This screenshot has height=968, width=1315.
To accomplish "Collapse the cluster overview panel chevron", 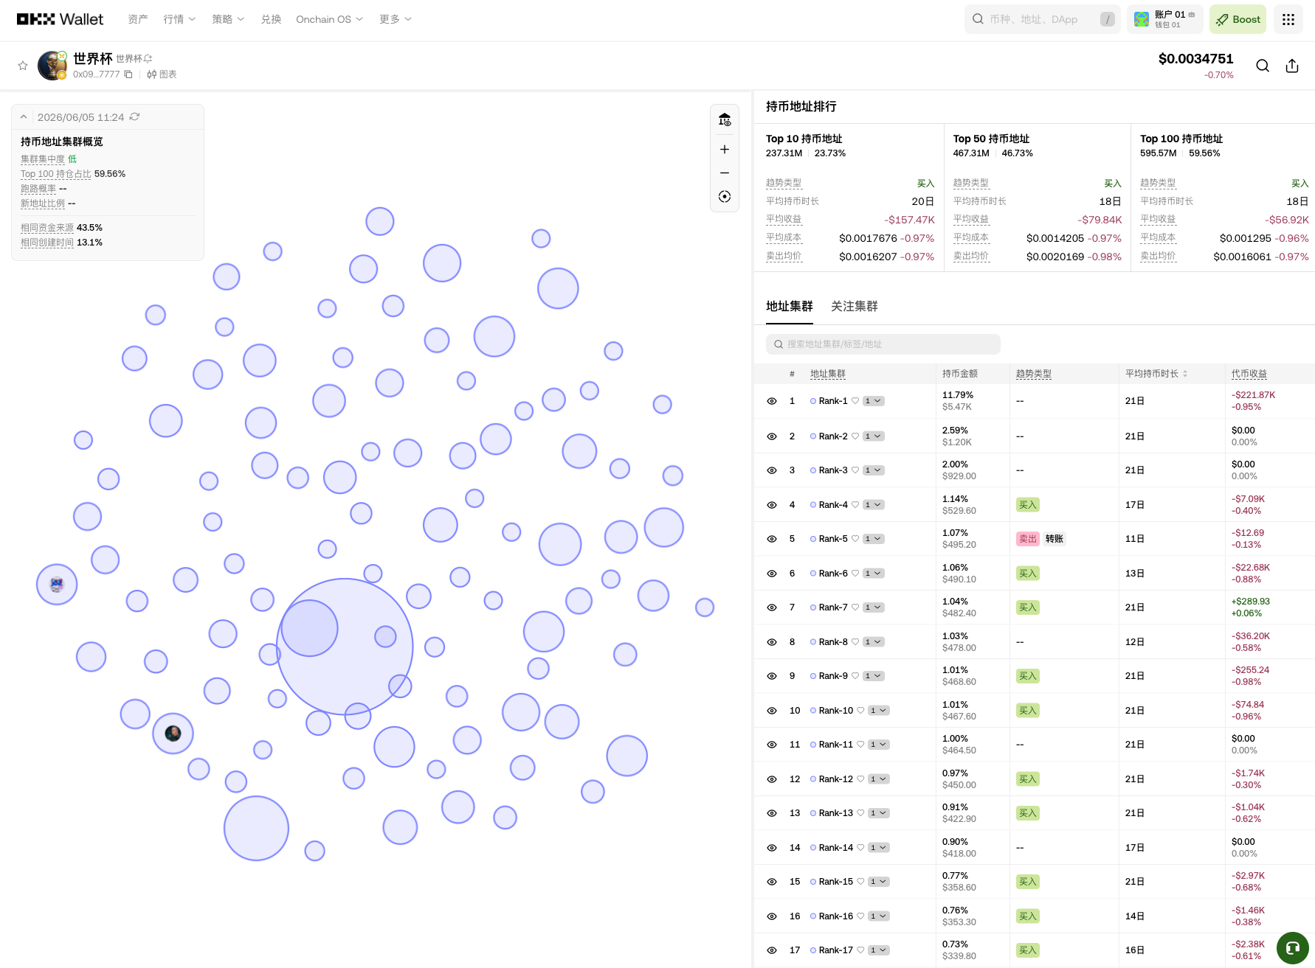I will point(24,117).
